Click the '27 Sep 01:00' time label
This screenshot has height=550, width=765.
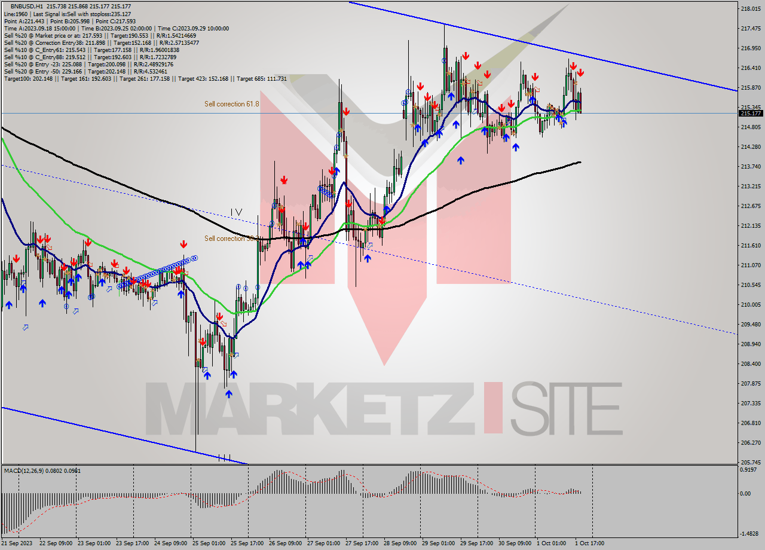click(325, 543)
